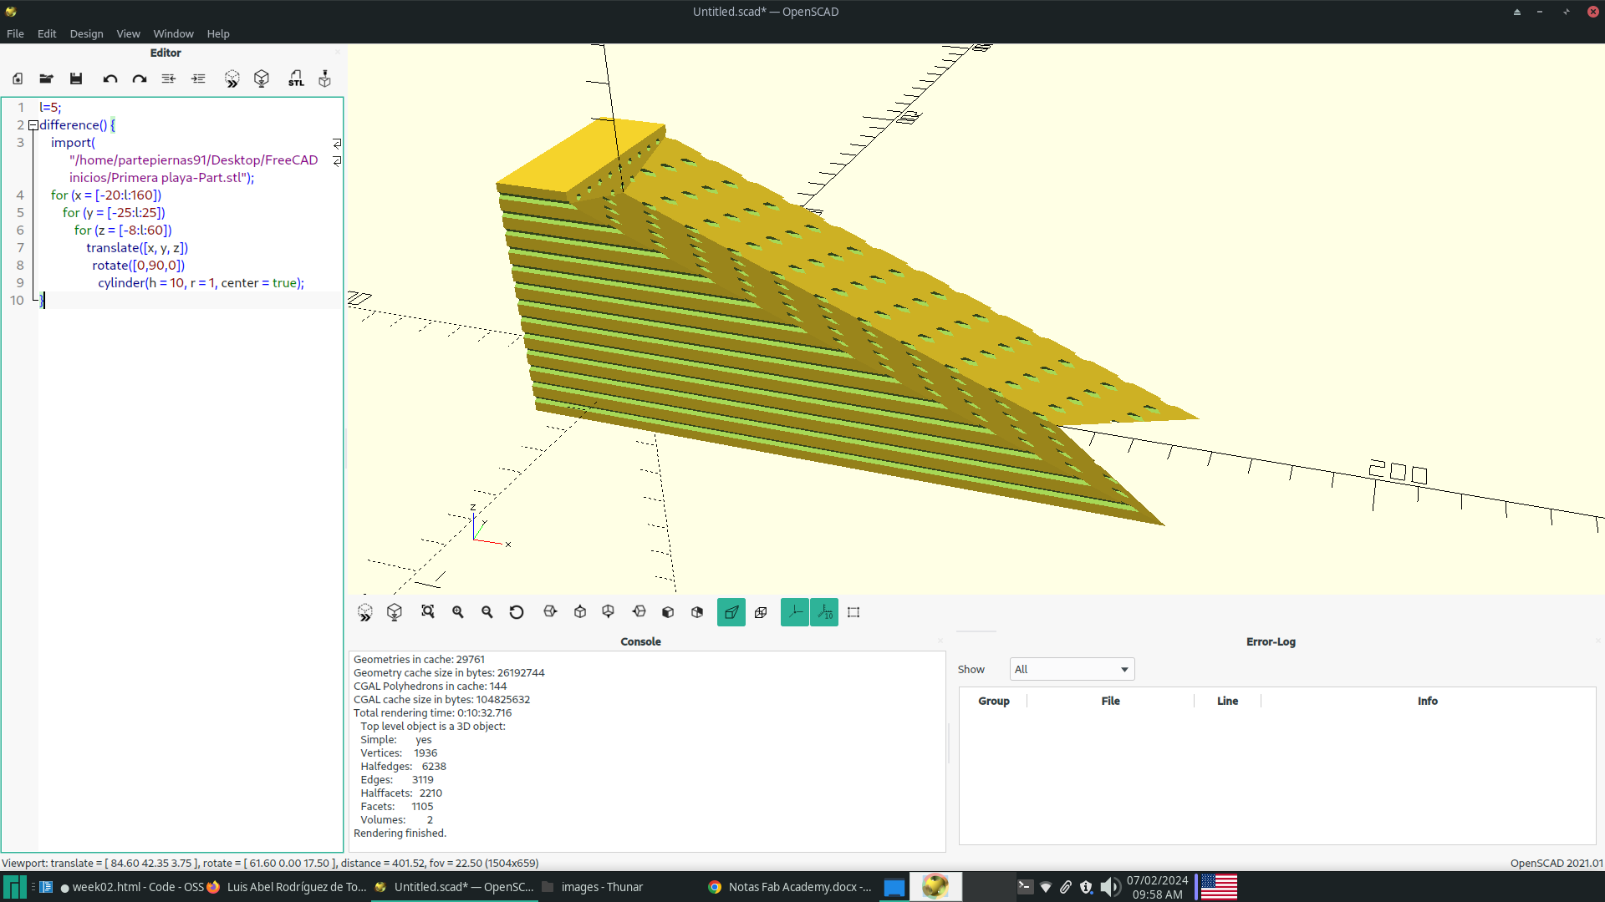This screenshot has width=1605, height=902.
Task: Switch to Notas Fab Academy.docx taskbar window
Action: (790, 887)
